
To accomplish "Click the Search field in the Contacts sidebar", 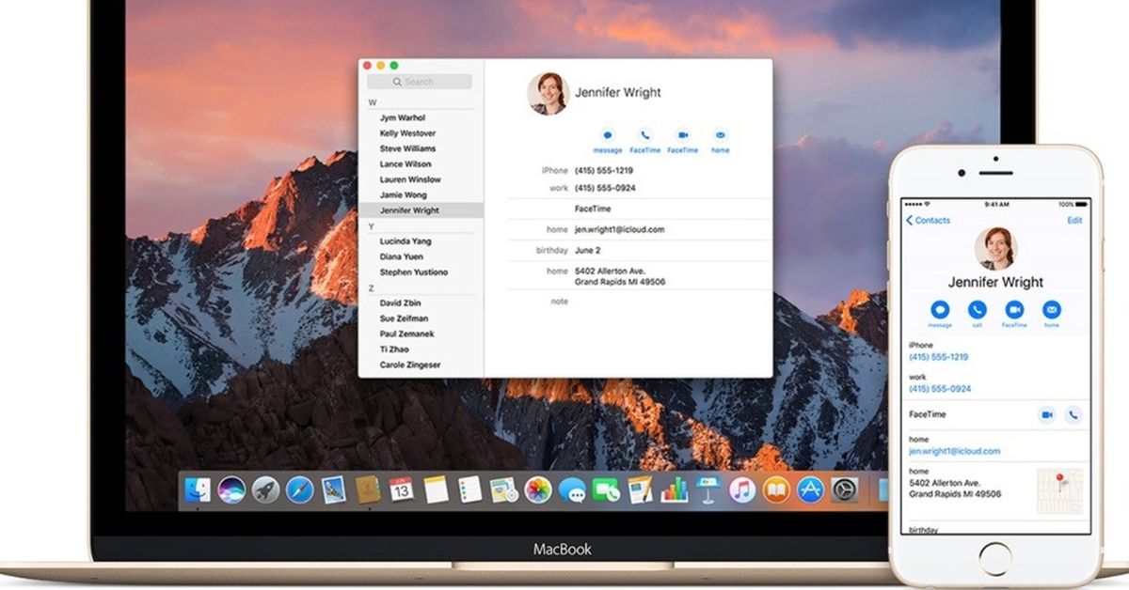I will 420,81.
